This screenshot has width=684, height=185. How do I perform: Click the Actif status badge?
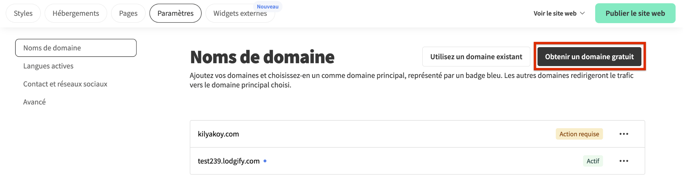[593, 161]
